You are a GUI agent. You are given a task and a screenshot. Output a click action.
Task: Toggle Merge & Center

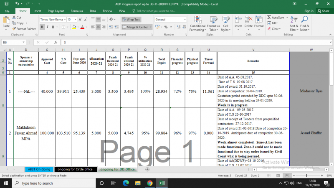(x=135, y=27)
